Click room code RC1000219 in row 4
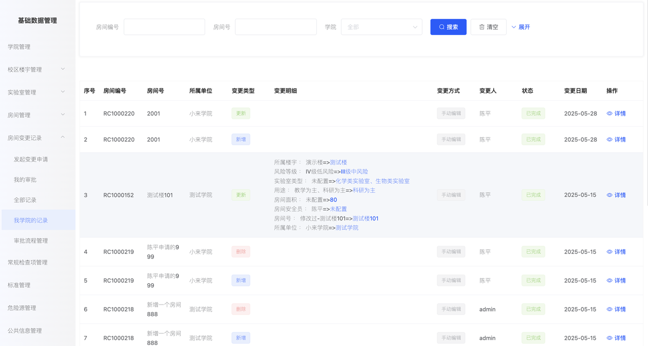This screenshot has width=648, height=346. tap(118, 252)
